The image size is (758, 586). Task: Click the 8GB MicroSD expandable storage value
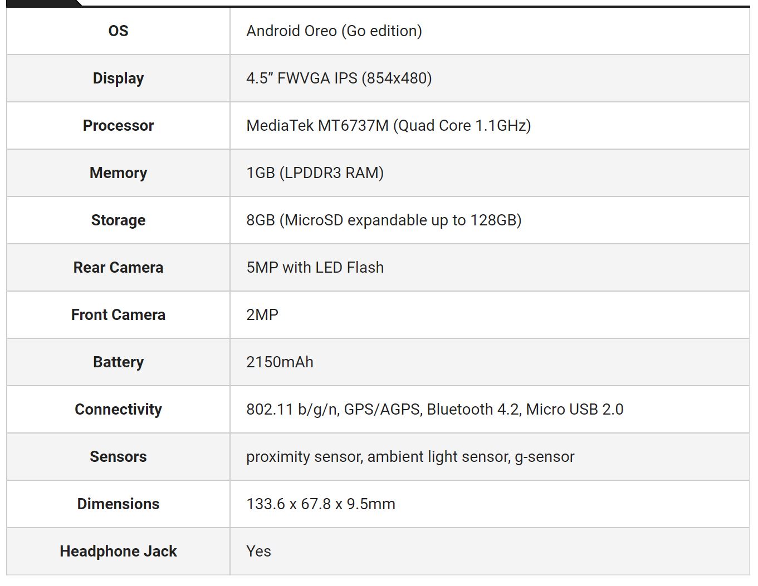tap(383, 220)
